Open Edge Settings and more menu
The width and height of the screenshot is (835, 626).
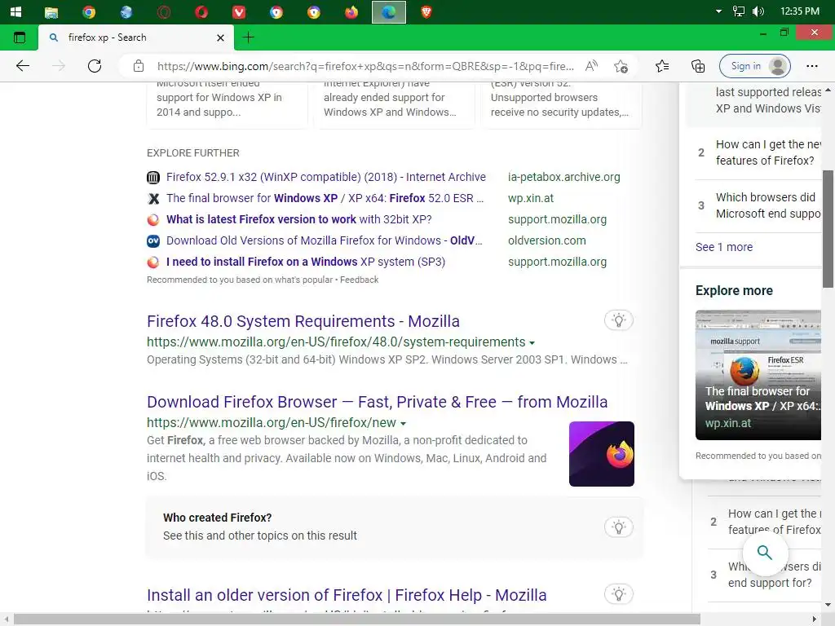[811, 66]
